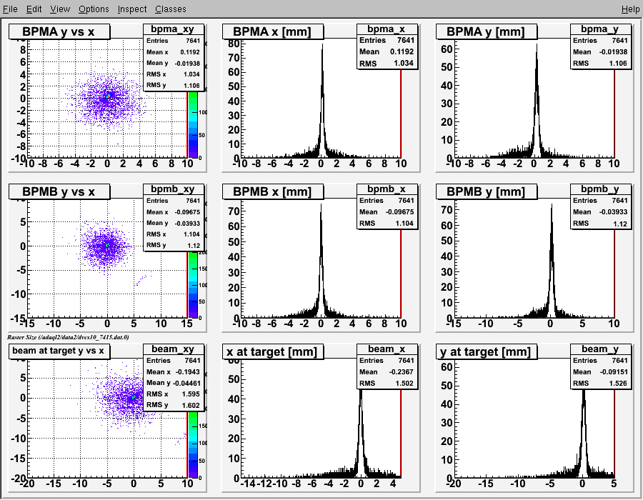
Task: Select the 'beam at target y vs x' title
Action: click(x=59, y=351)
